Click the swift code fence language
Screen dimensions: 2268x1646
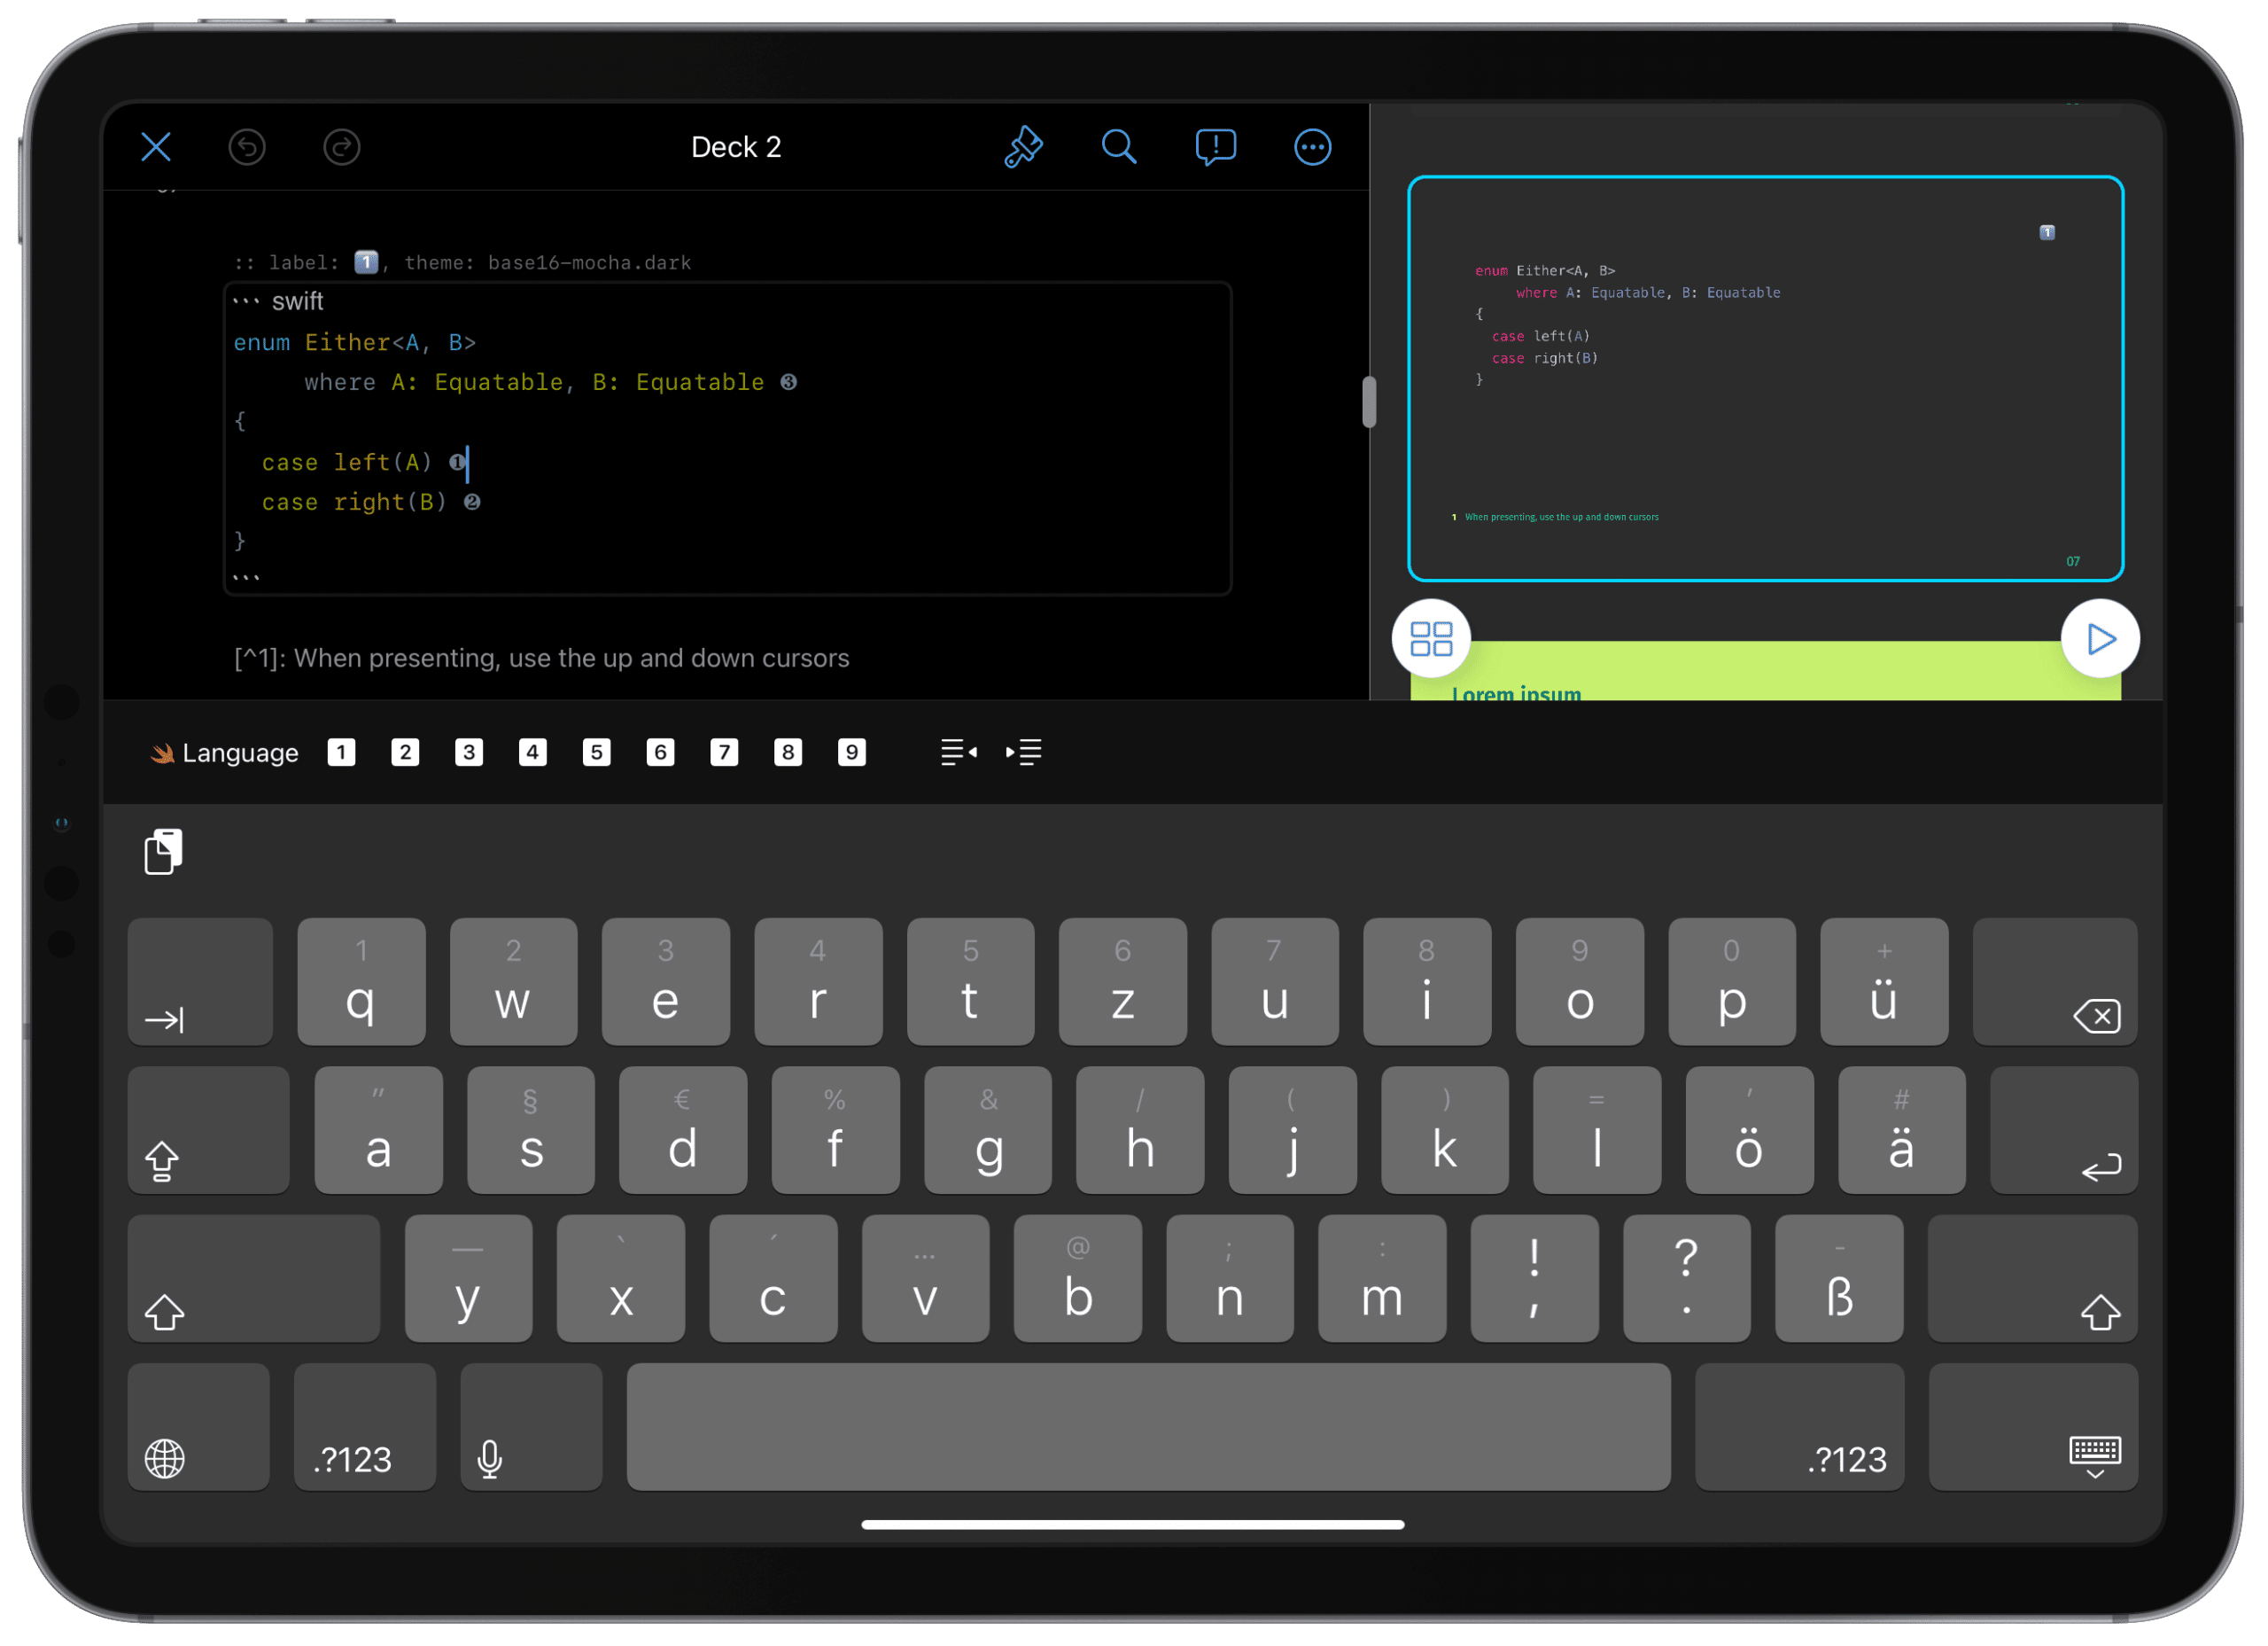[297, 301]
